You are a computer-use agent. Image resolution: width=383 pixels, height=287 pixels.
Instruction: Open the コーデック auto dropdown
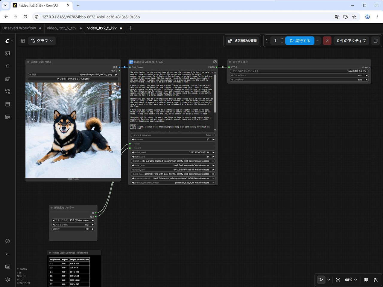pyautogui.click(x=299, y=80)
